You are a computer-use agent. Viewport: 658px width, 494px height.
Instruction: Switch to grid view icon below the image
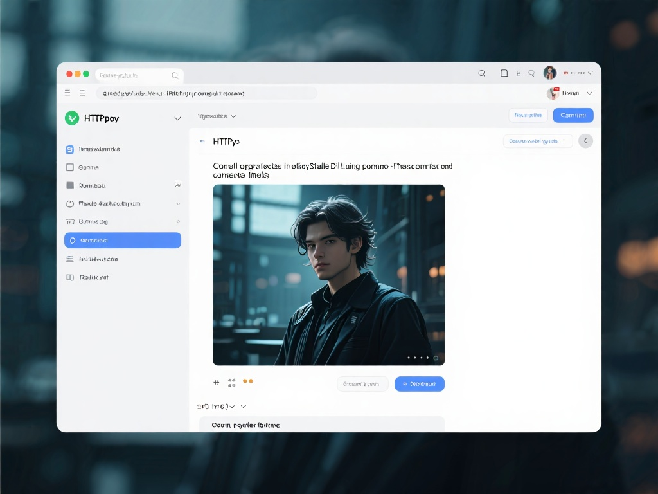point(231,383)
